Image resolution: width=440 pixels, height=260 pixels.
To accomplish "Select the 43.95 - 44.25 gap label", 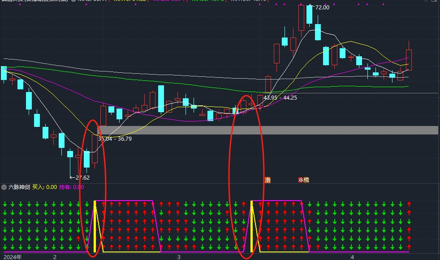I will coord(280,97).
